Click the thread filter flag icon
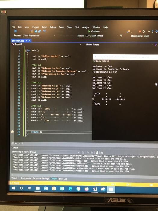Viewport: 158px width, 211px height. click(x=121, y=36)
